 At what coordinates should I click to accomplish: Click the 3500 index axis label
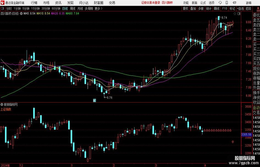[248, 107]
